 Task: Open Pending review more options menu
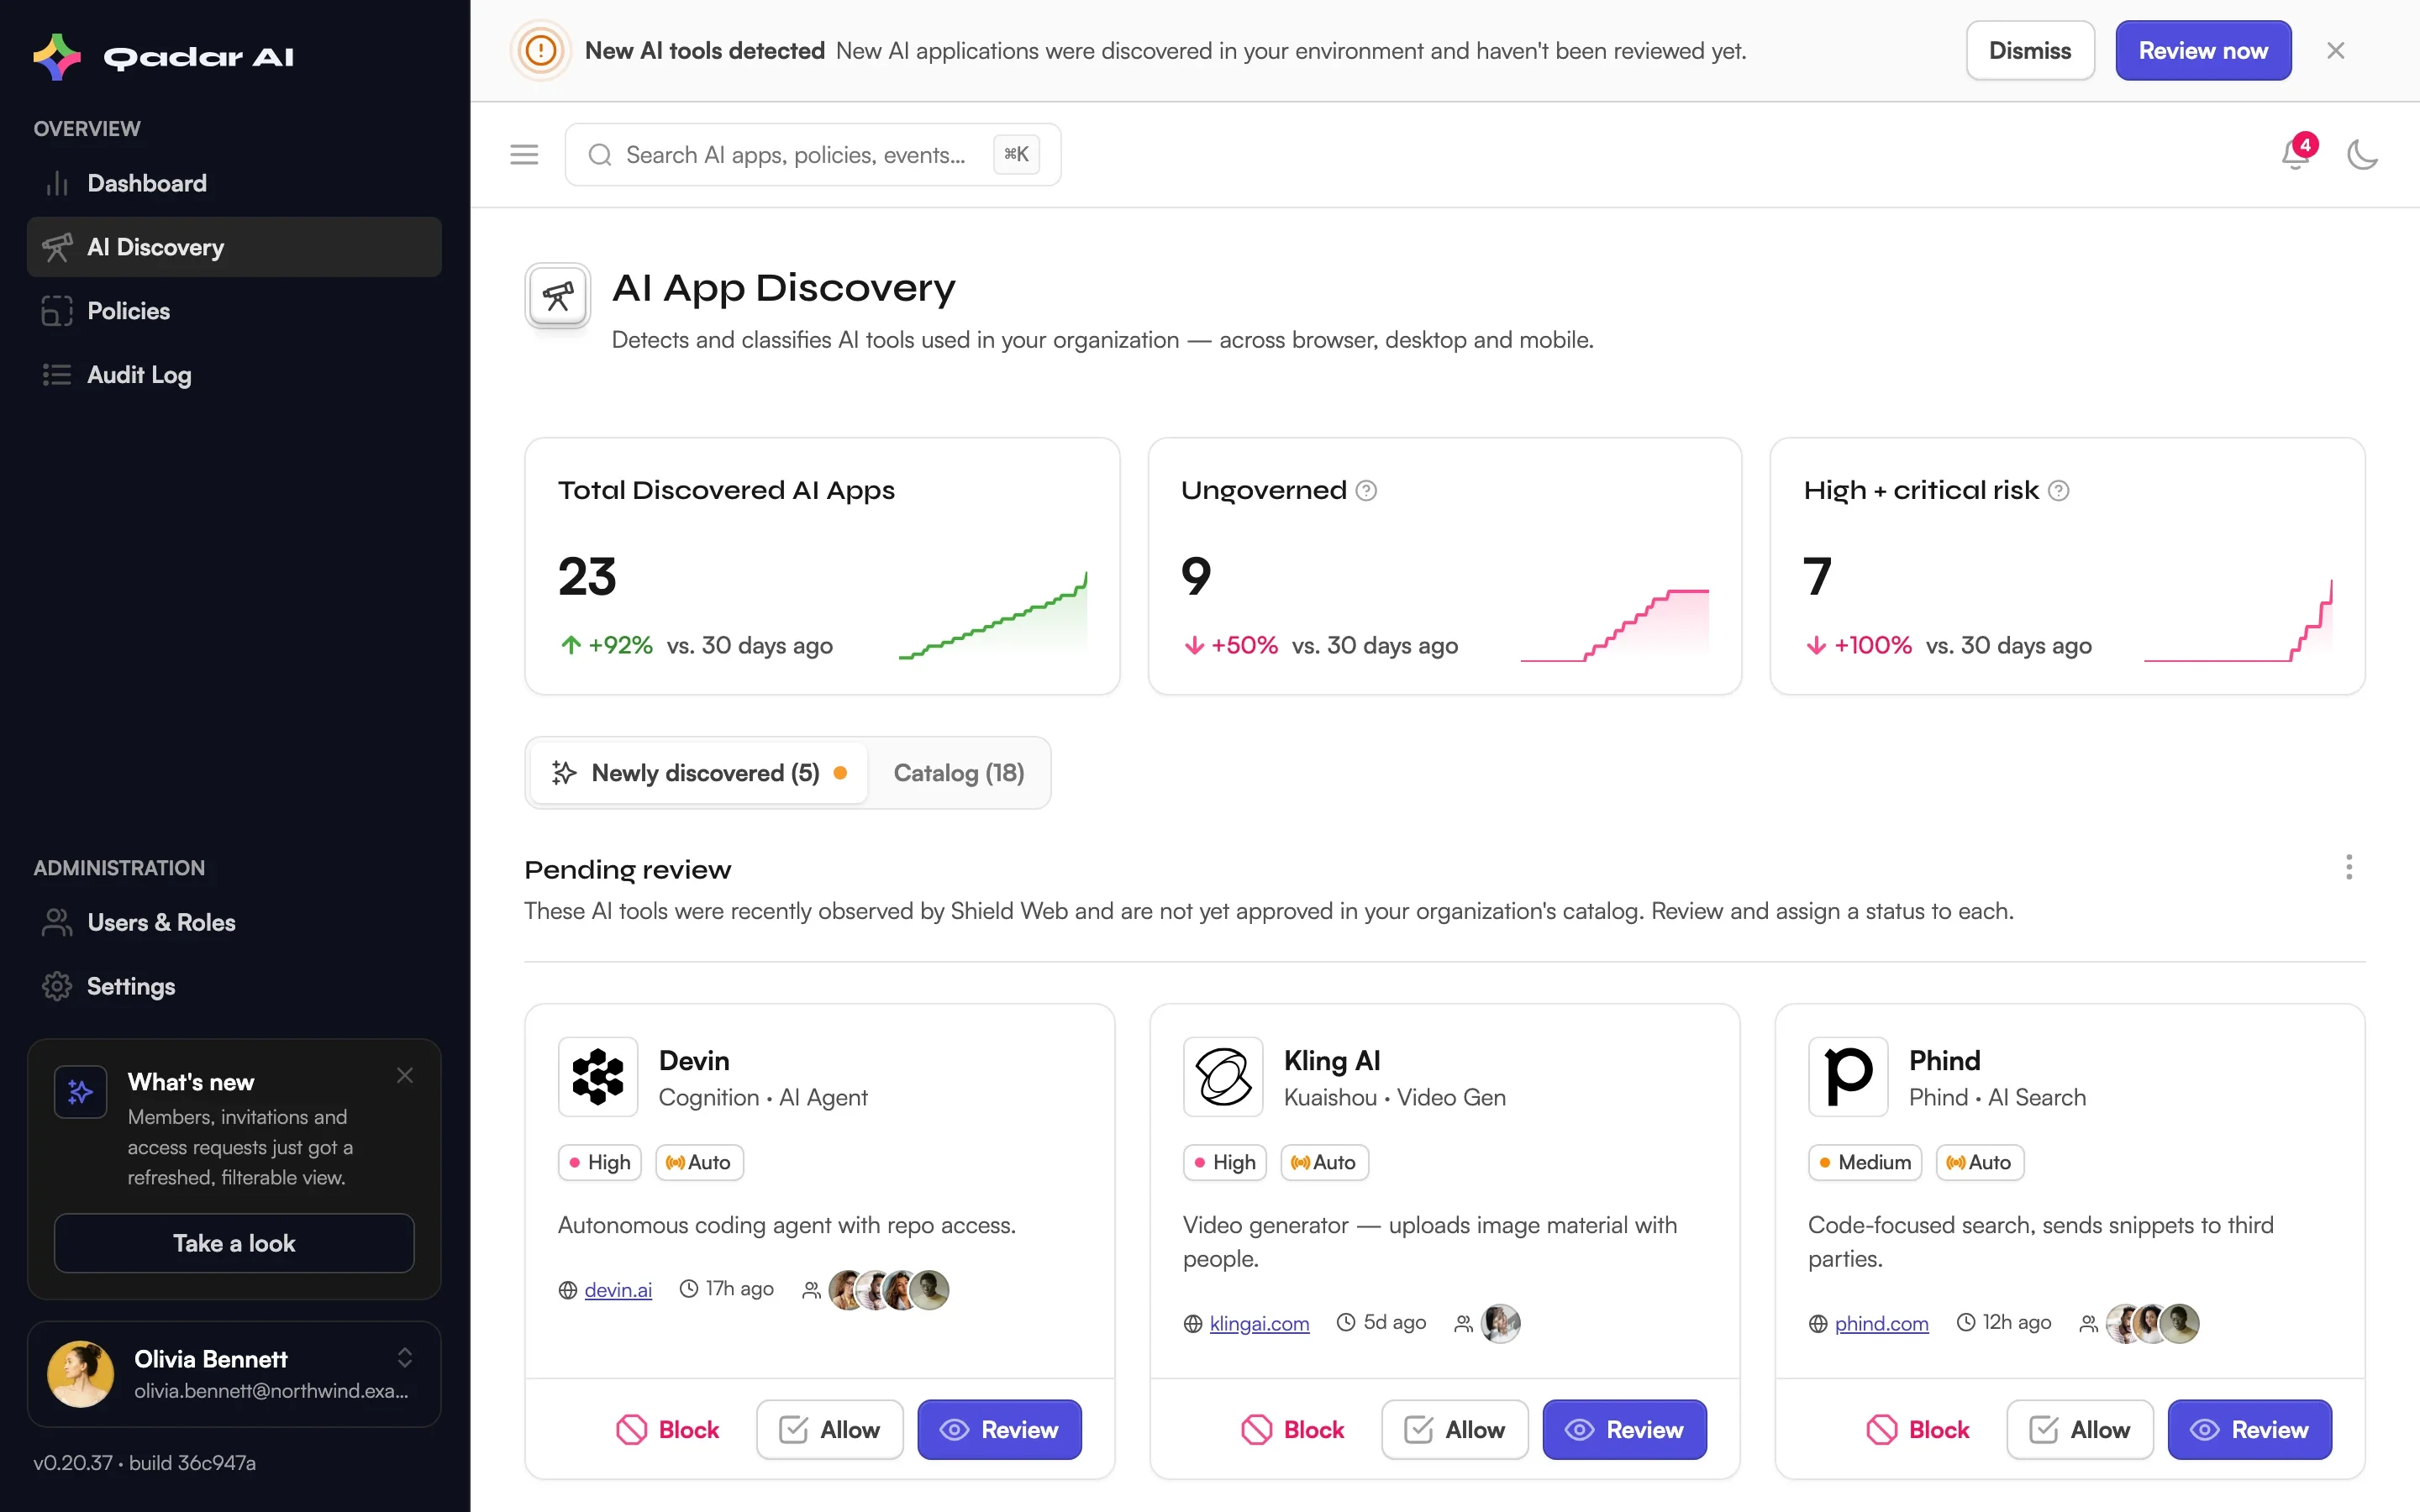2348,867
